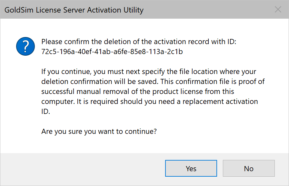Decline by choosing the No button
The height and width of the screenshot is (186, 289).
(249, 168)
